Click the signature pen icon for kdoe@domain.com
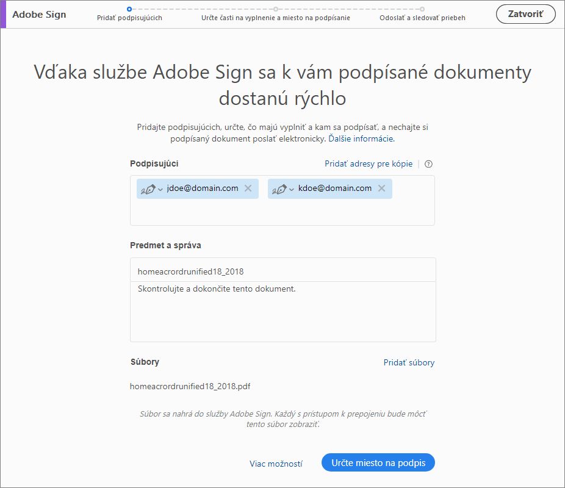Screen dimensions: 565x488 pos(279,189)
